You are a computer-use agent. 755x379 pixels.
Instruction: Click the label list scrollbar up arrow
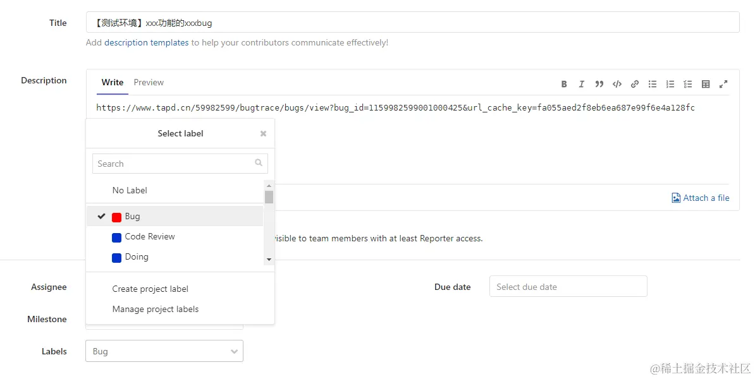(x=269, y=186)
